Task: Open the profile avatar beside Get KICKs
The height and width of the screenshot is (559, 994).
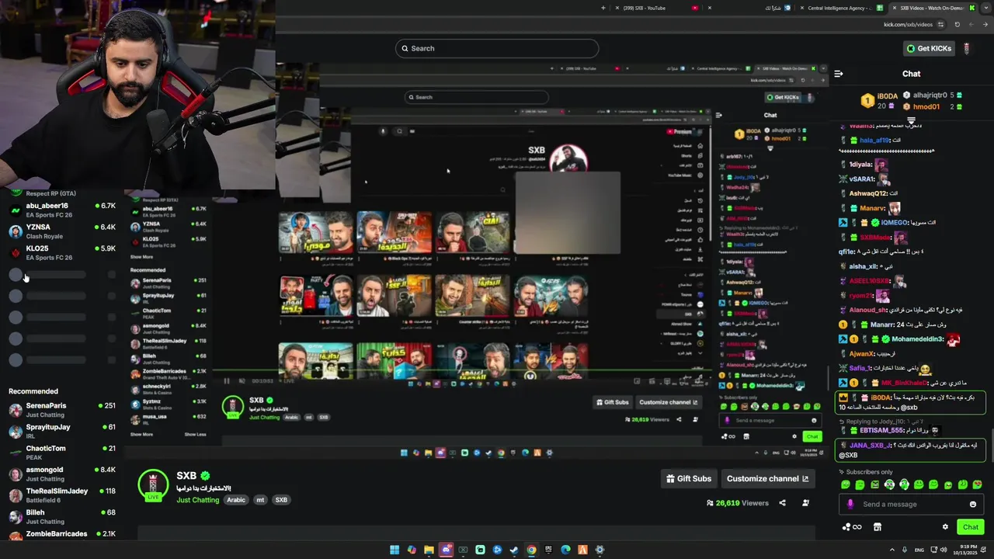Action: [x=966, y=48]
